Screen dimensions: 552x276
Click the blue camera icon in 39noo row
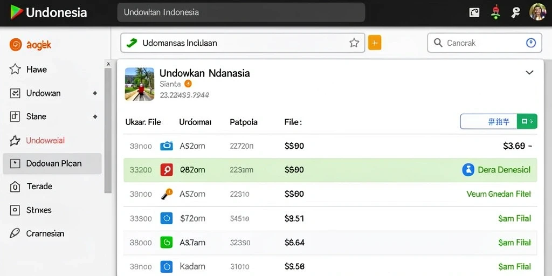[167, 146]
